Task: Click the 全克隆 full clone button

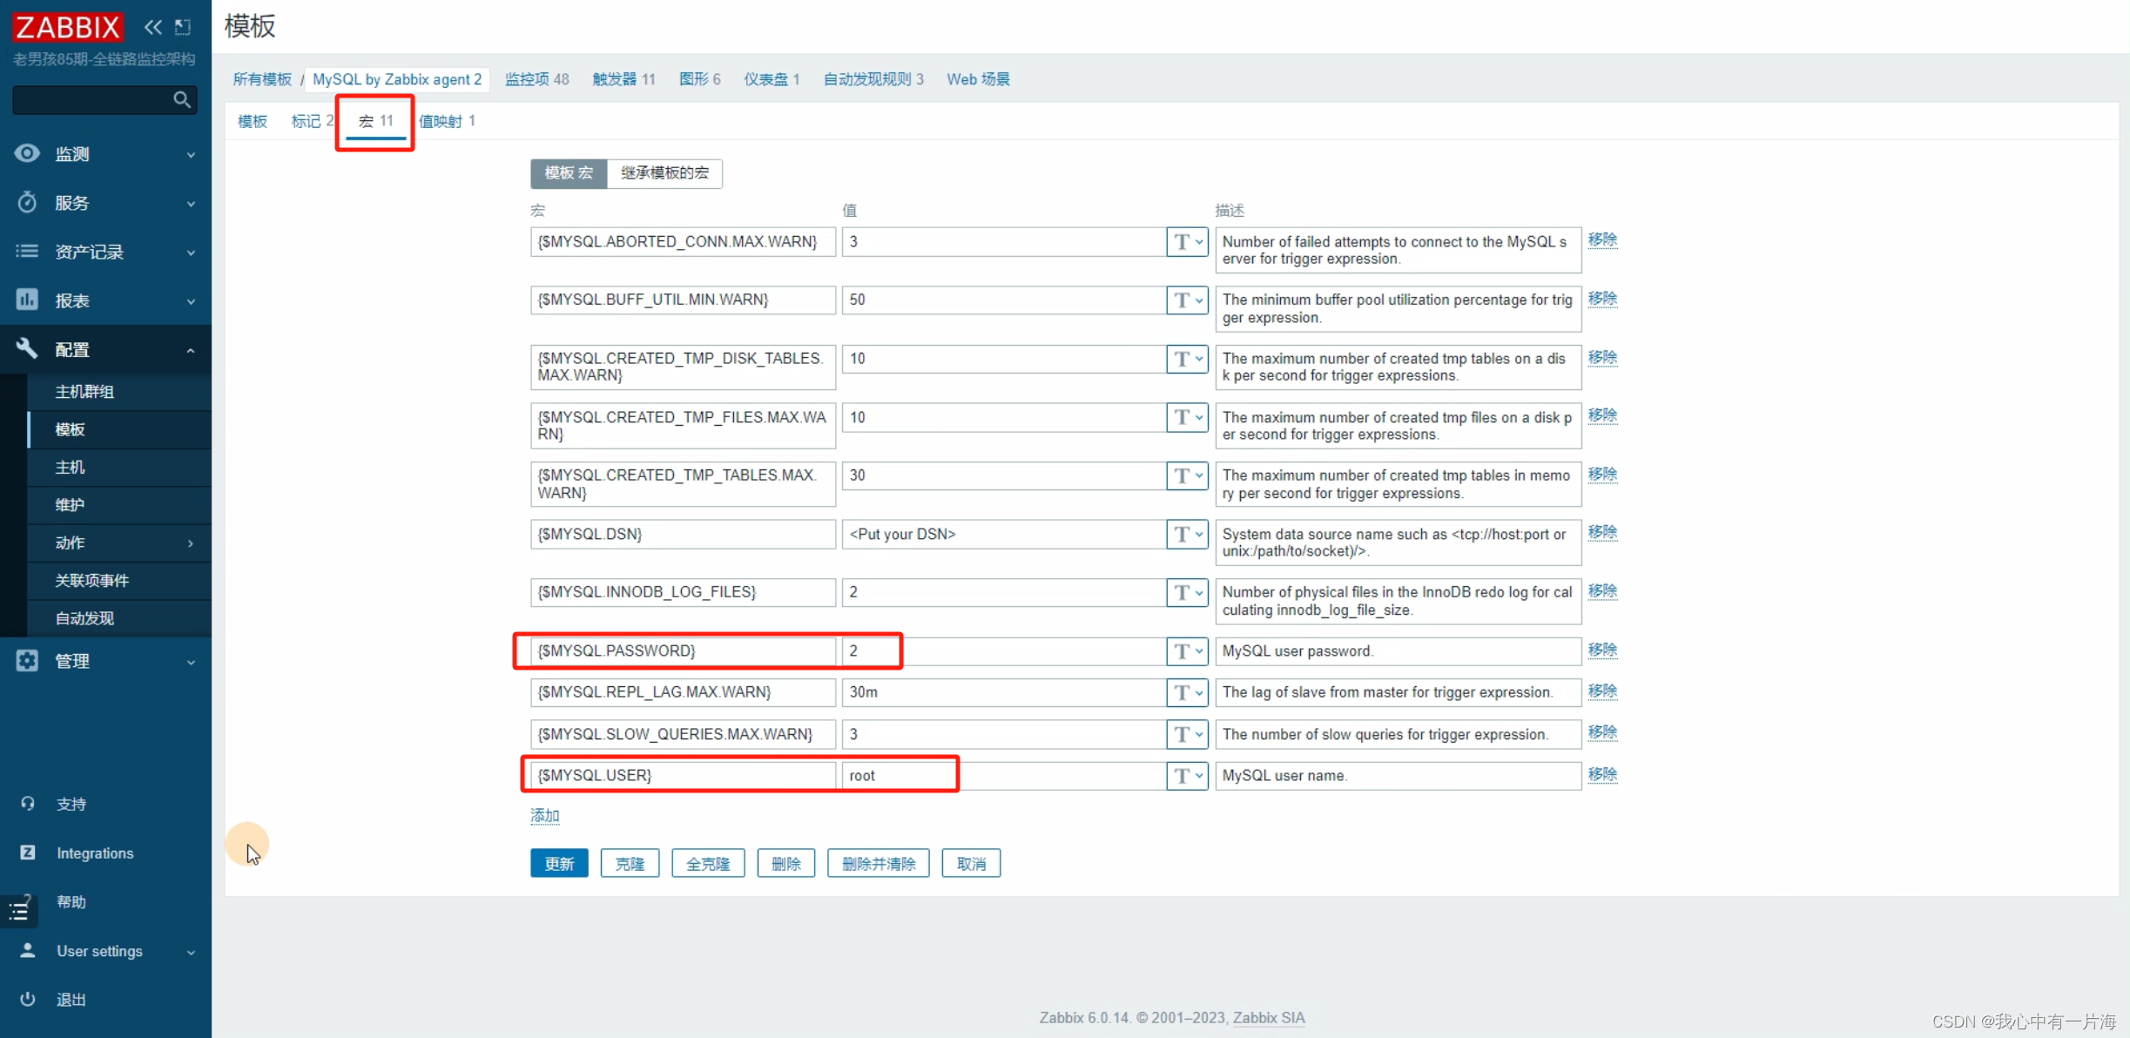Action: point(708,863)
